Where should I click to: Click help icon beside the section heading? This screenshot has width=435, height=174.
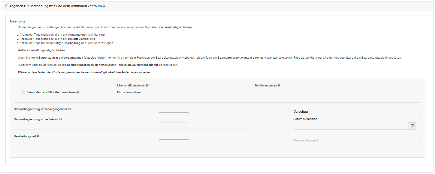[x=104, y=6]
